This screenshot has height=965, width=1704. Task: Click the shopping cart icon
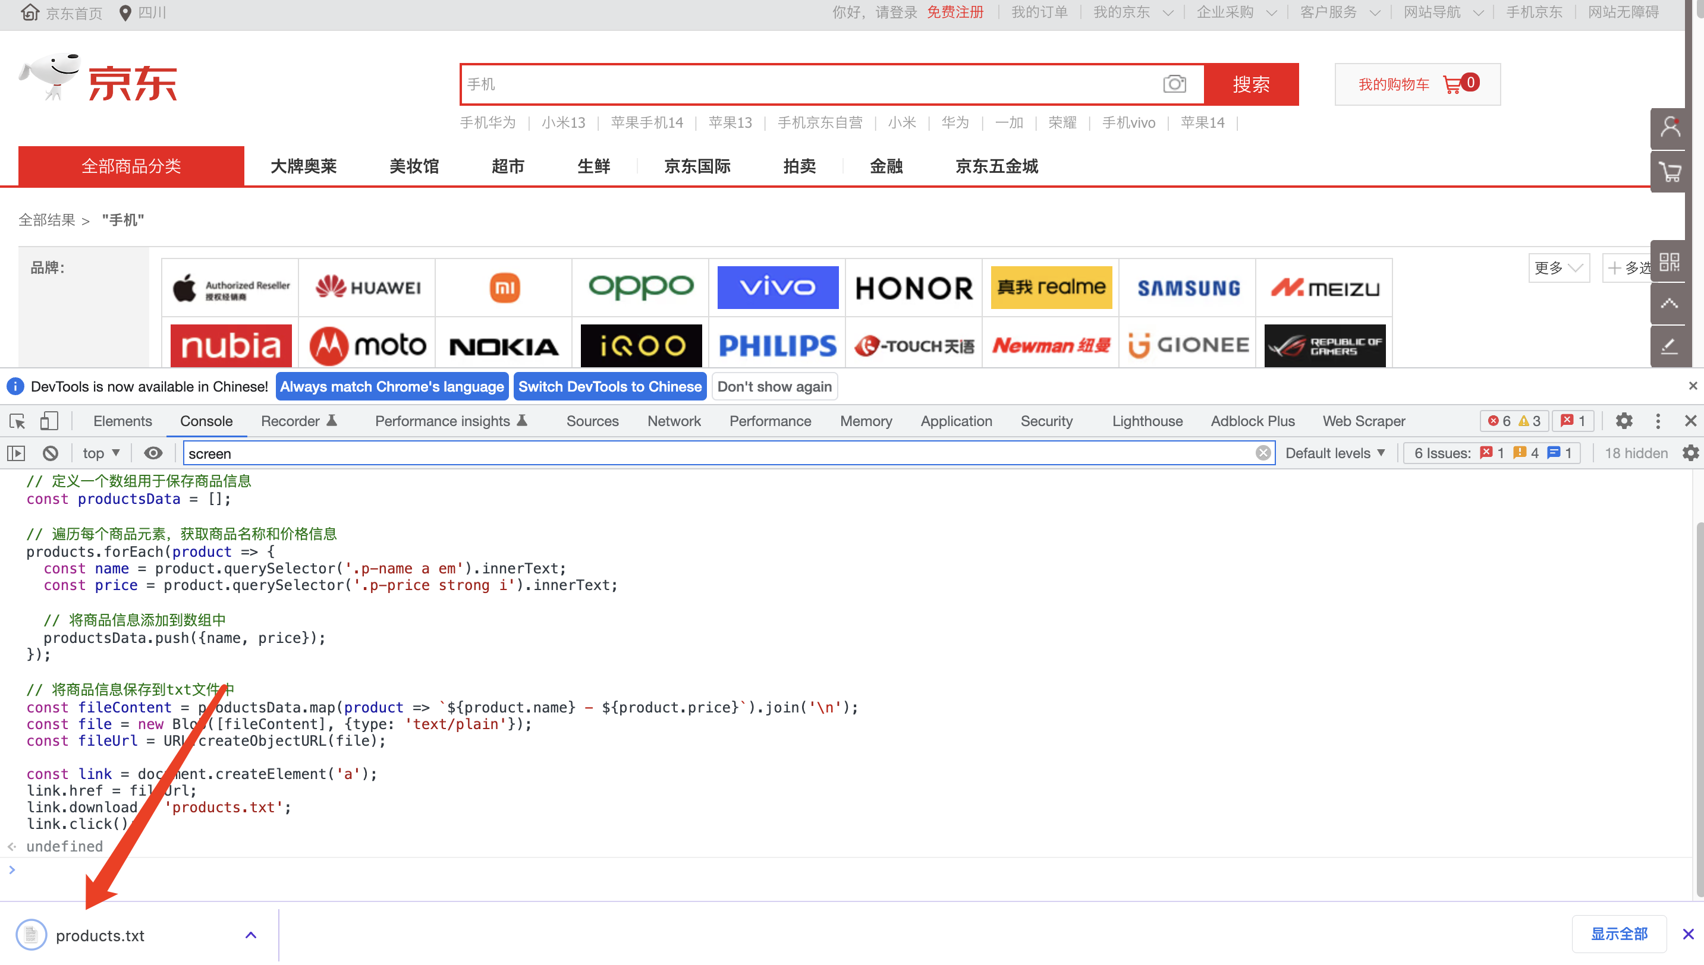tap(1453, 84)
